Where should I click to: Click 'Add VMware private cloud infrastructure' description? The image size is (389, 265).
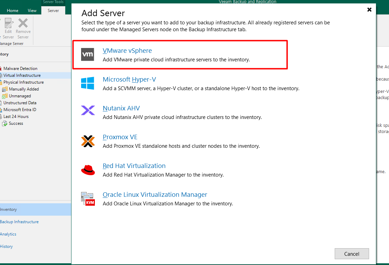[x=176, y=60]
